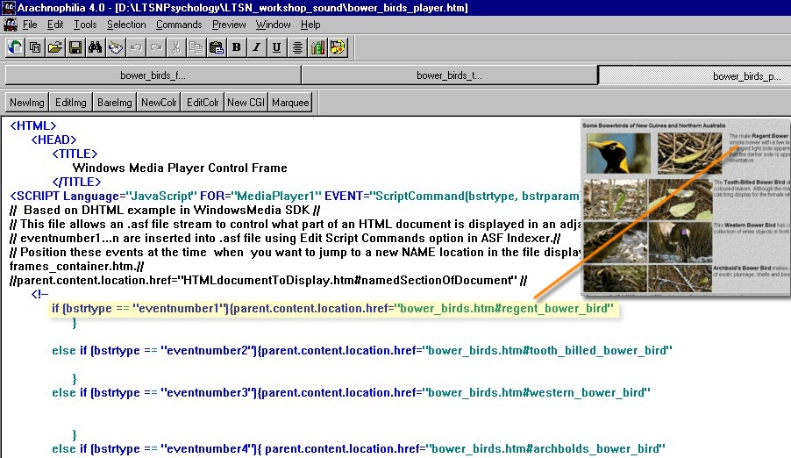
Task: Open the Commands menu
Action: click(179, 25)
